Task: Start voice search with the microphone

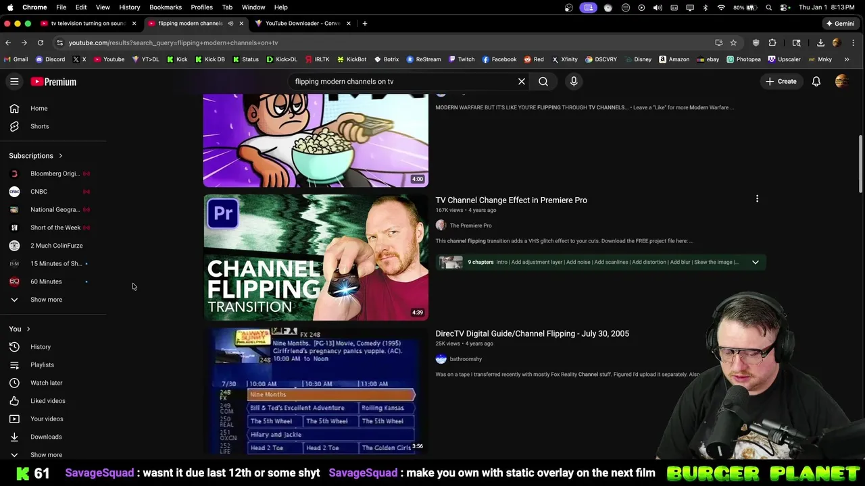Action: tap(574, 82)
